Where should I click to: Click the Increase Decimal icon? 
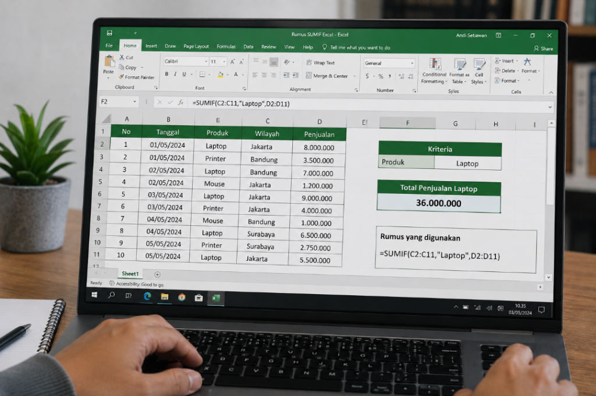pyautogui.click(x=402, y=76)
